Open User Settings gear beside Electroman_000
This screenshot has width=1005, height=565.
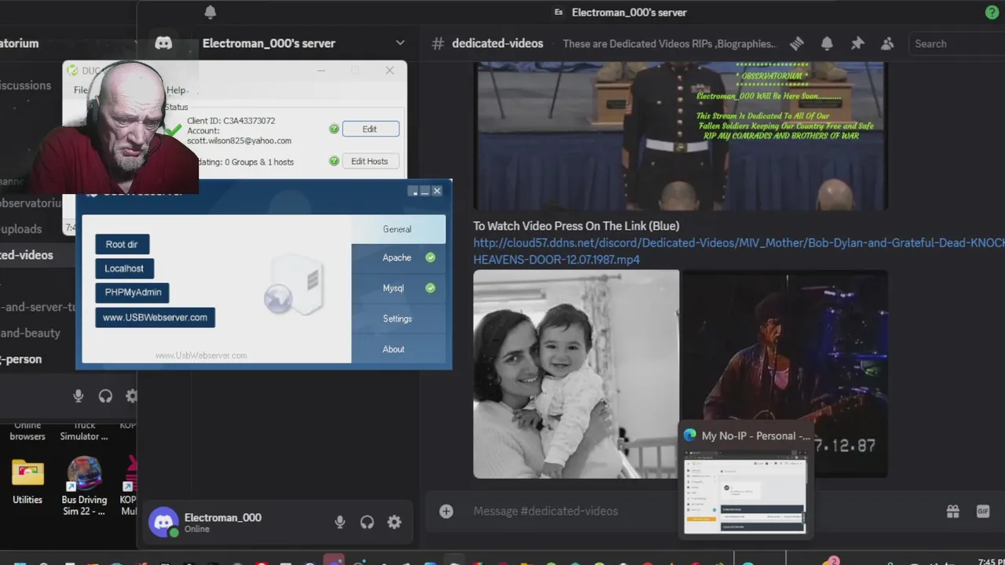coord(394,522)
